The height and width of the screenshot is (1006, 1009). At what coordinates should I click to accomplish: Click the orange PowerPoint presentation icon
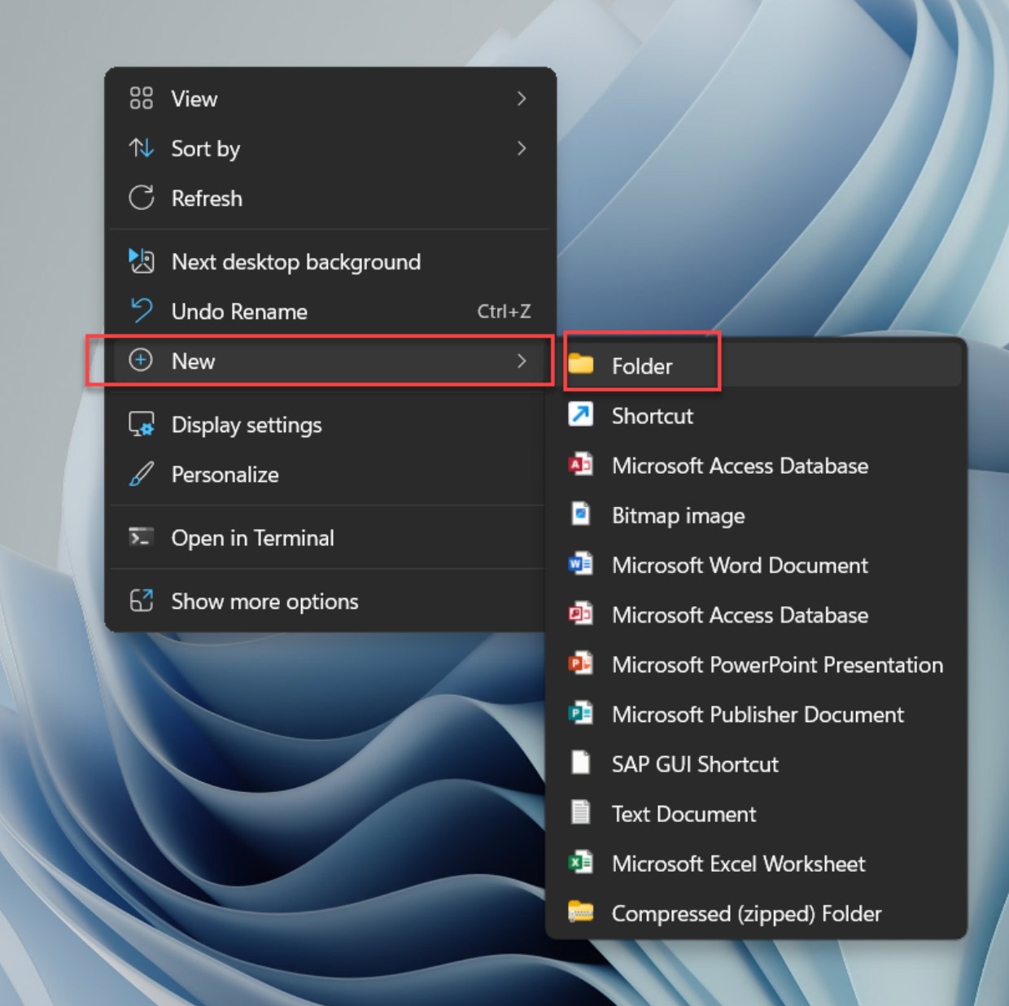[580, 664]
